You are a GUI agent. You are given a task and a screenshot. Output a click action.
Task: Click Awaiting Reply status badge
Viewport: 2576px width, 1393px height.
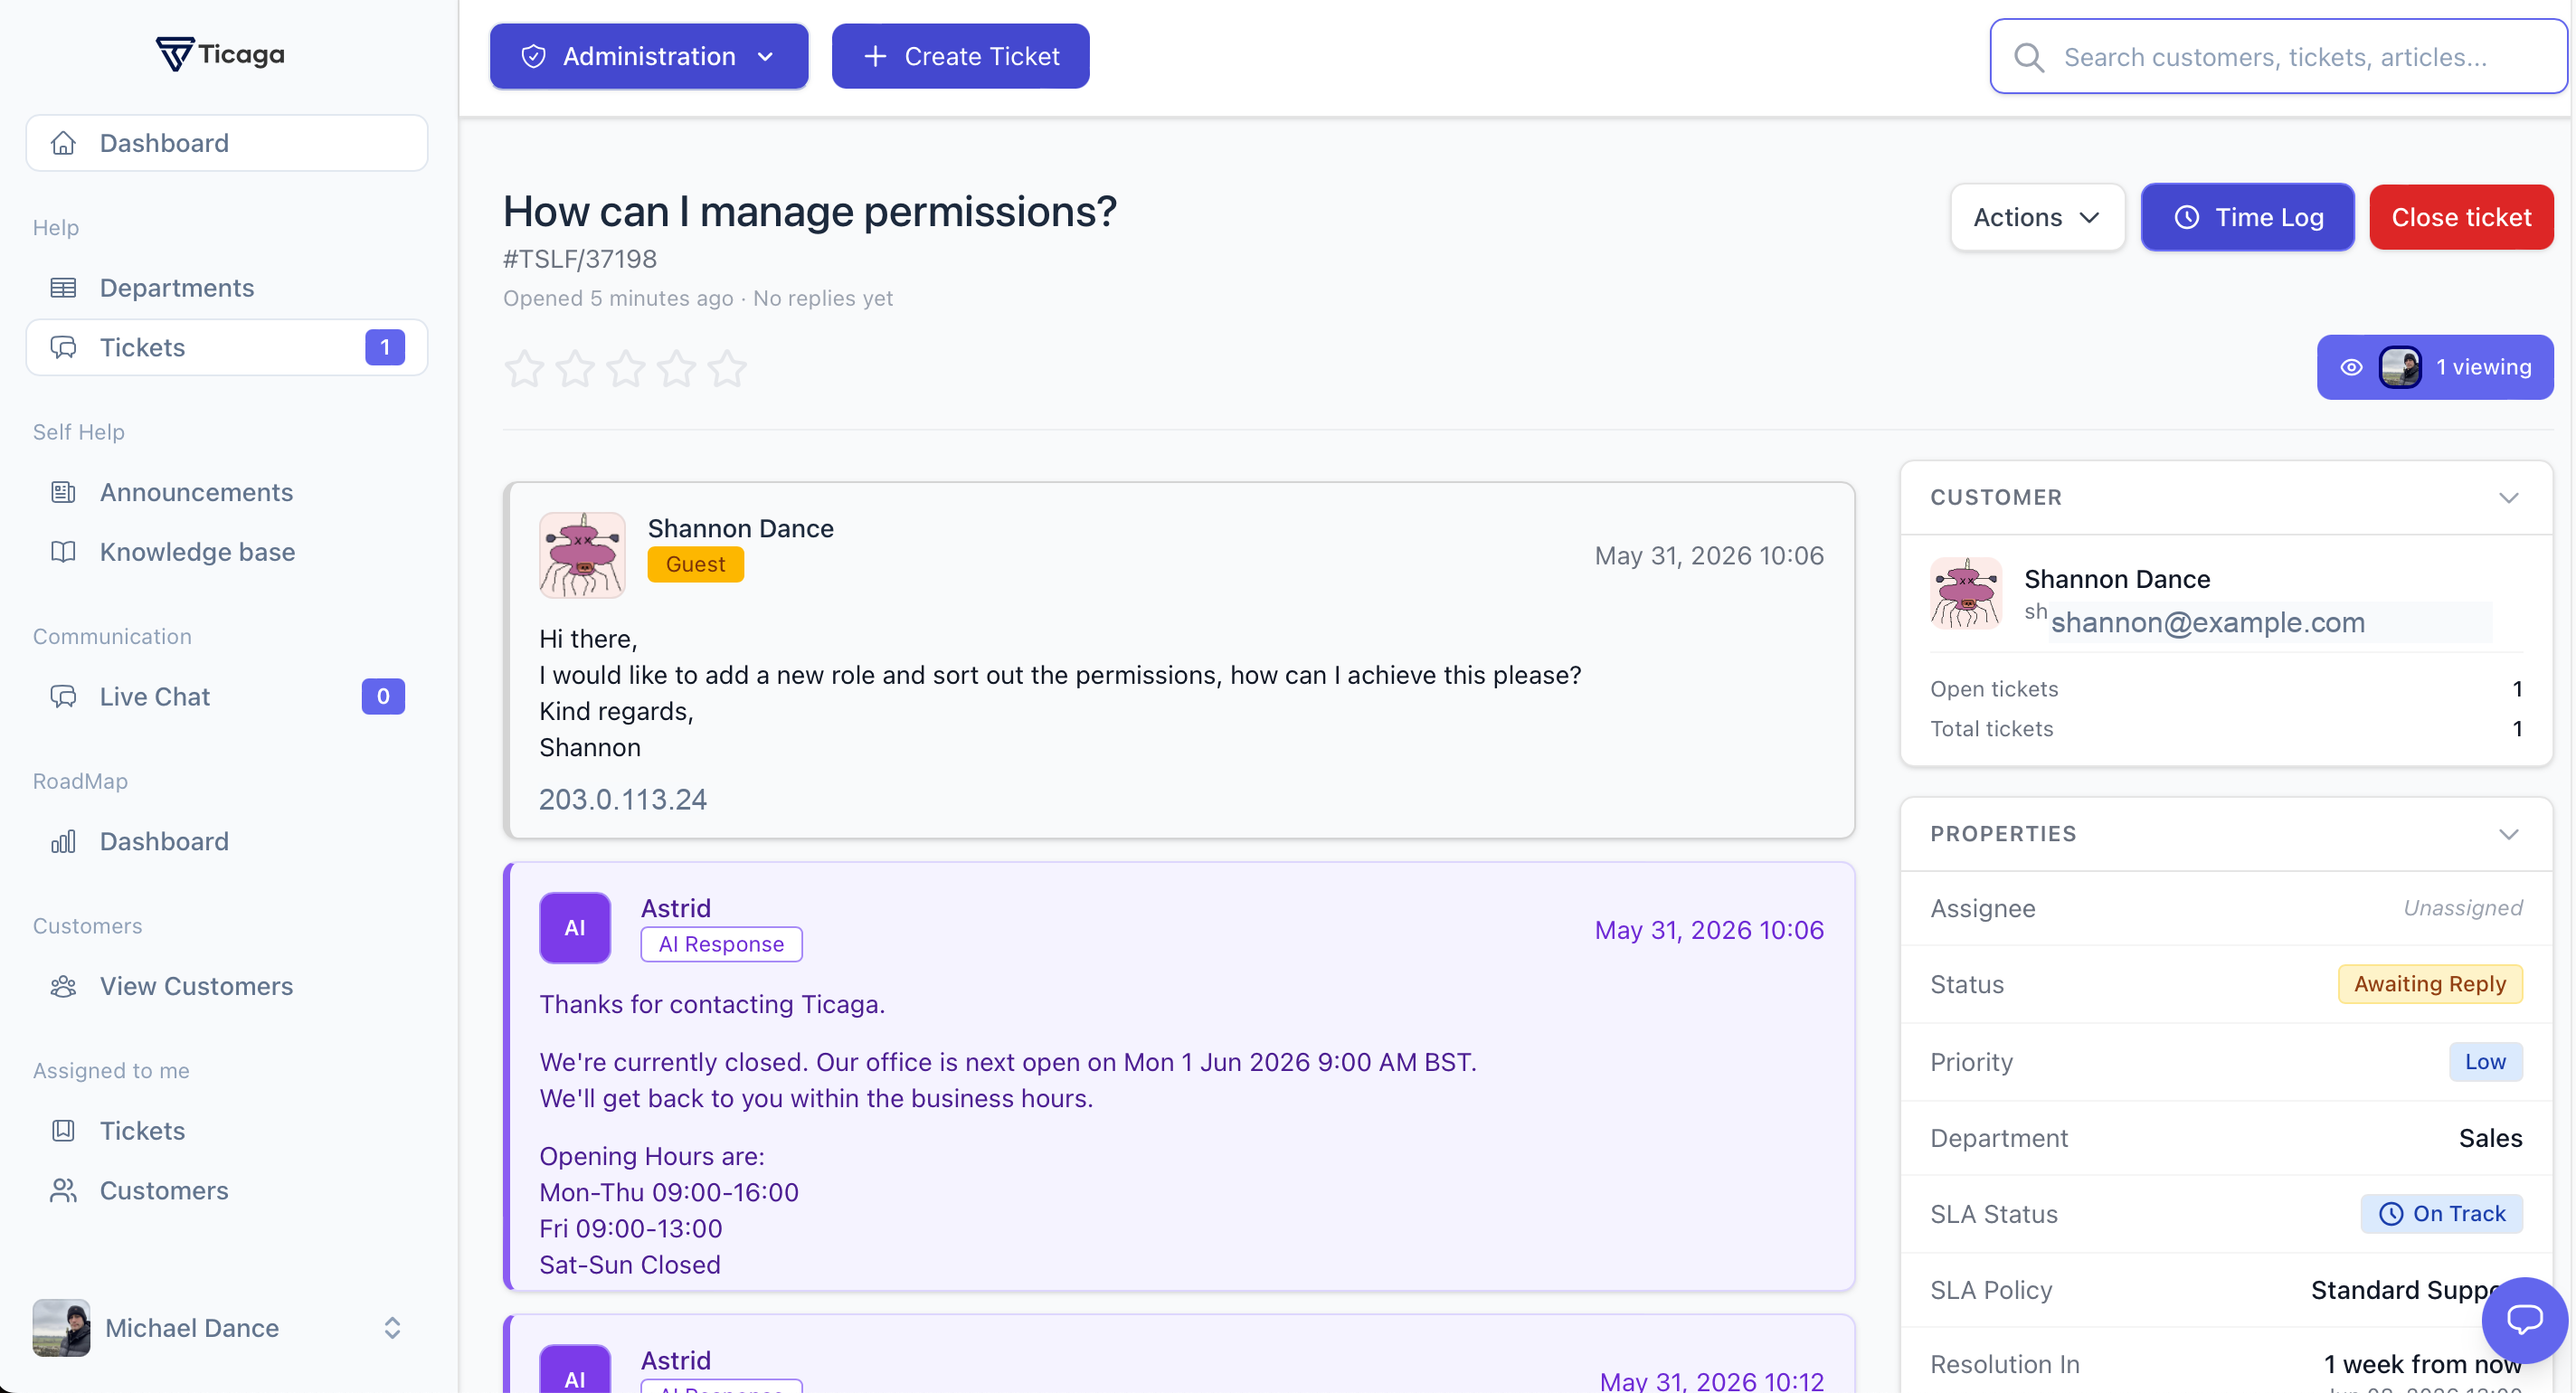pyautogui.click(x=2430, y=984)
